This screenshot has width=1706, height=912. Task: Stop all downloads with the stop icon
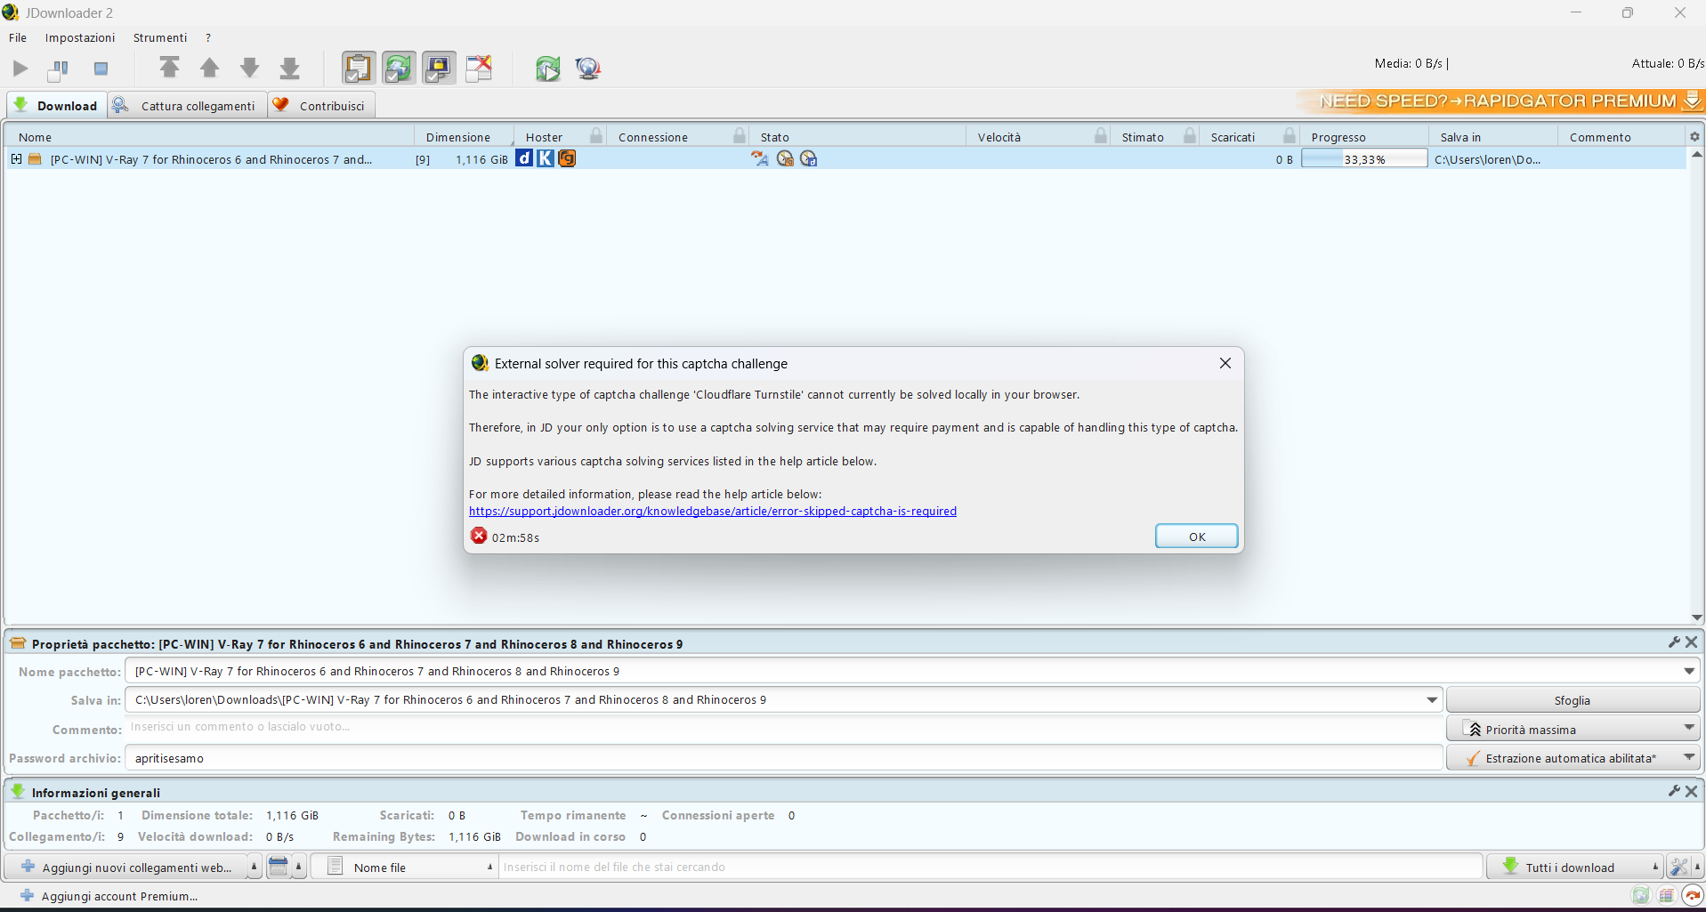pyautogui.click(x=101, y=69)
